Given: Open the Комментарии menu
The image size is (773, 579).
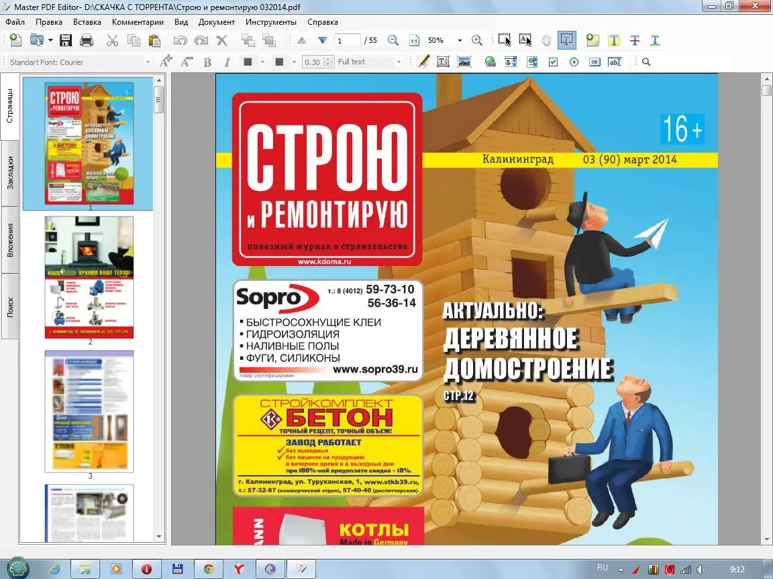Looking at the screenshot, I should tap(138, 21).
